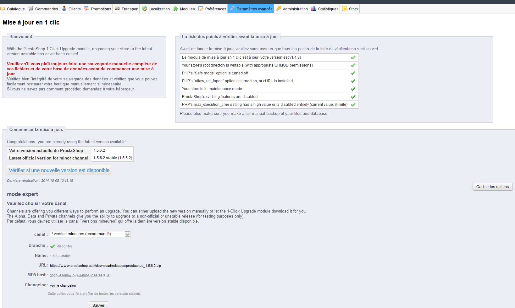Click the latest version 1.5.6.2 stable cell
This screenshot has height=308, width=515.
pyautogui.click(x=113, y=158)
